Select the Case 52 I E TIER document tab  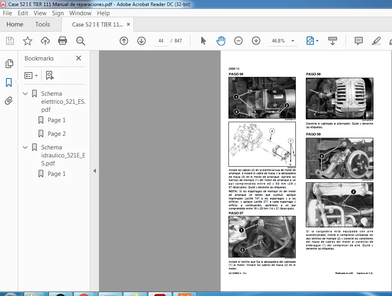[x=97, y=24]
